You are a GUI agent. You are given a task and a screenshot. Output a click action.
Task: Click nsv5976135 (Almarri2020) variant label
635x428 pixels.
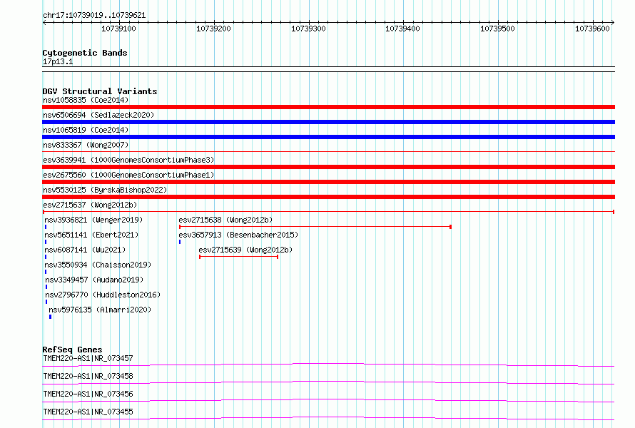100,310
